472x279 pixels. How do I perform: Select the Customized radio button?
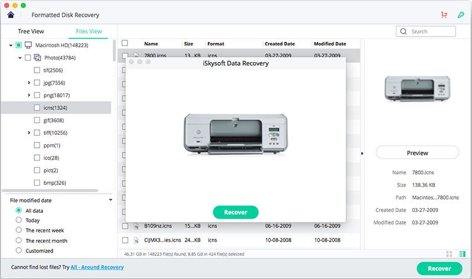(19, 251)
